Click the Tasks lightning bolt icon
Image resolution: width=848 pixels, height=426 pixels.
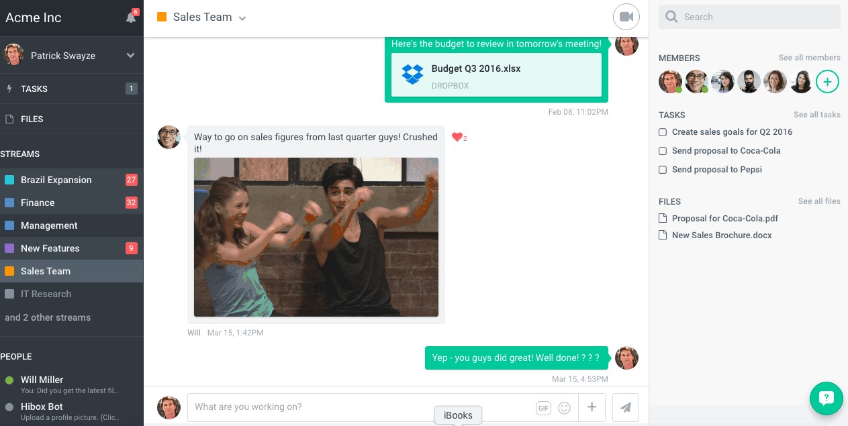(9, 89)
